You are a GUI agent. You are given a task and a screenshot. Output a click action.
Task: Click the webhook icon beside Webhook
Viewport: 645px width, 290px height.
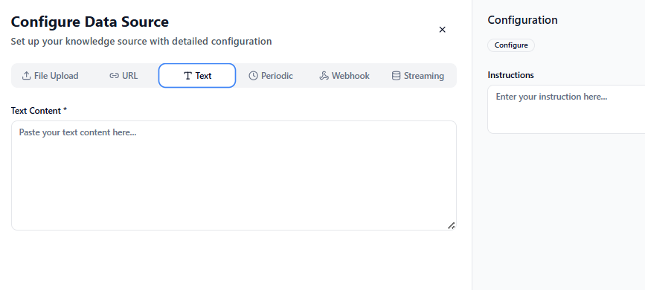[x=324, y=76]
